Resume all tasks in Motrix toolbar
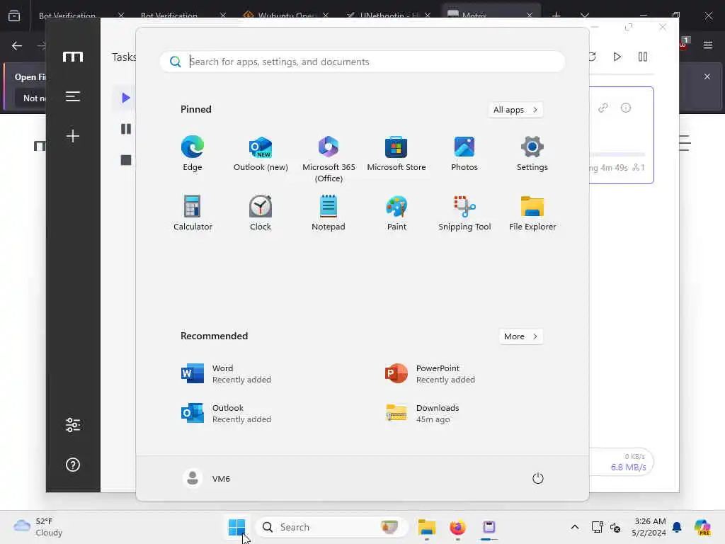The width and height of the screenshot is (725, 544). 617,57
